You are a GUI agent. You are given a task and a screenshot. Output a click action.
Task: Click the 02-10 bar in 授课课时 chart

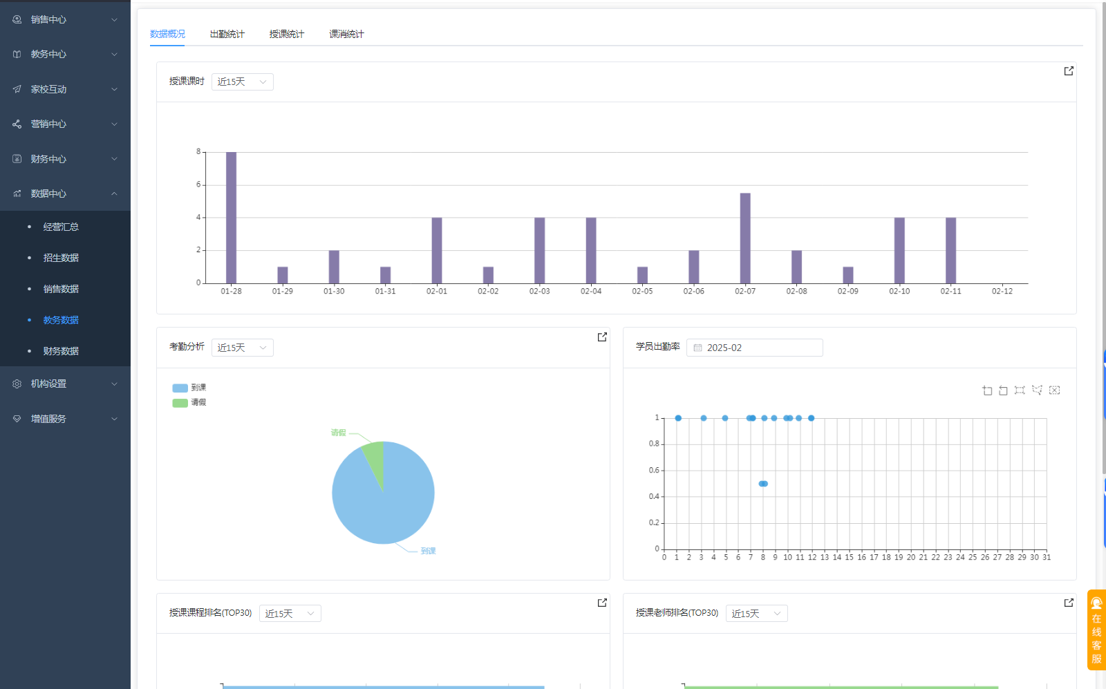(899, 251)
